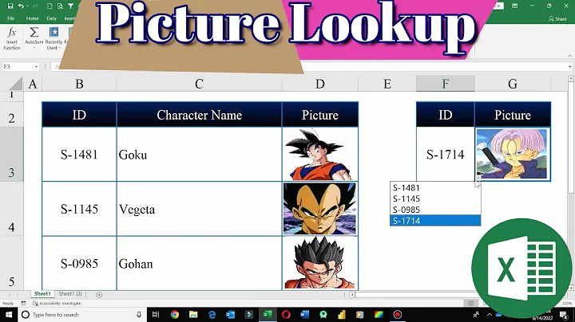This screenshot has width=575, height=322.
Task: Click the Select All corner triangle
Action: pos(16,84)
